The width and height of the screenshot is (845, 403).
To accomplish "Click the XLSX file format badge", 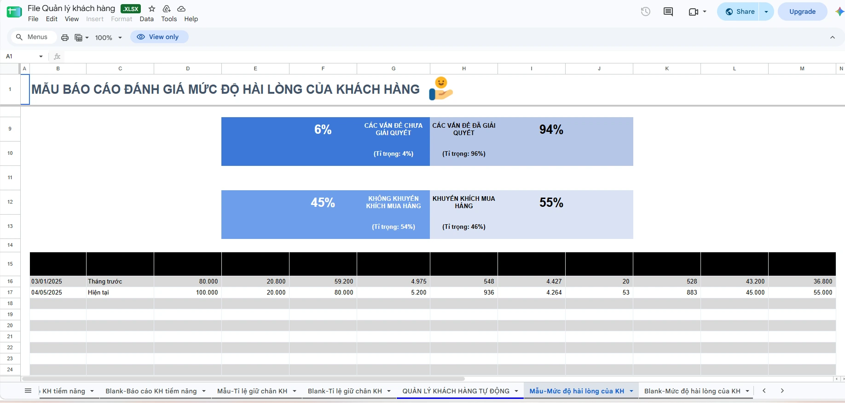I will pos(131,9).
